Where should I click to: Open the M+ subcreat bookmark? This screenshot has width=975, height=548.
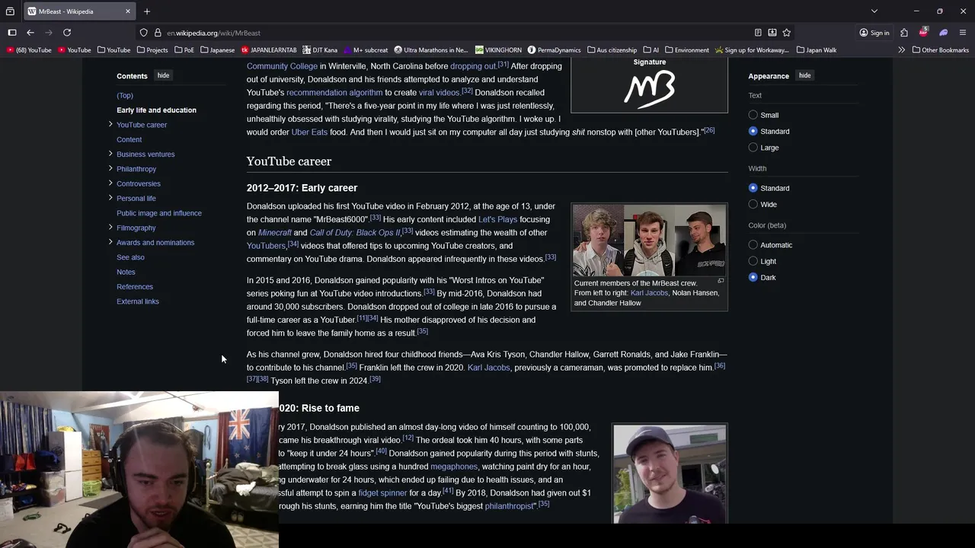(366, 50)
